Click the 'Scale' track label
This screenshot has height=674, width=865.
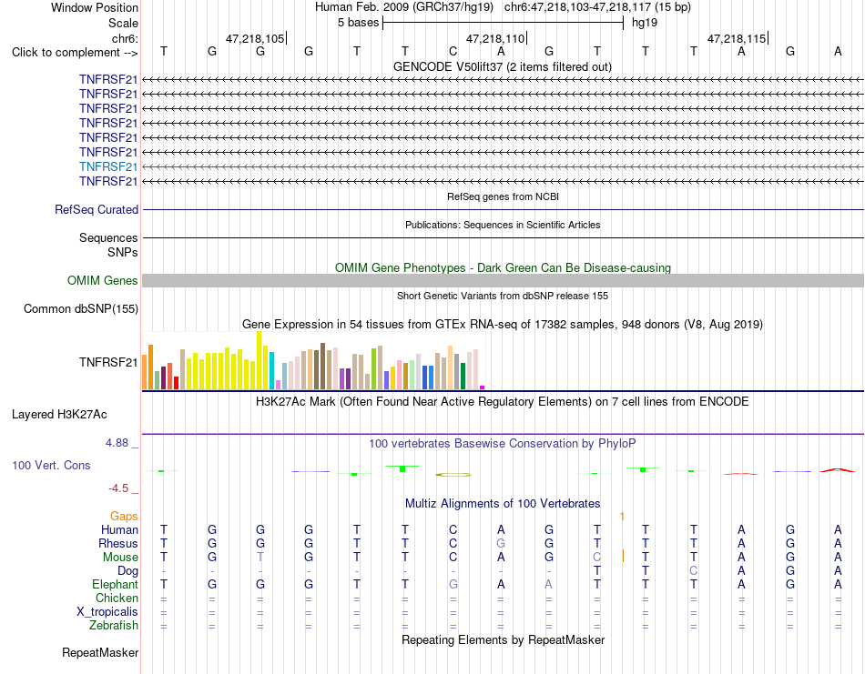point(123,23)
